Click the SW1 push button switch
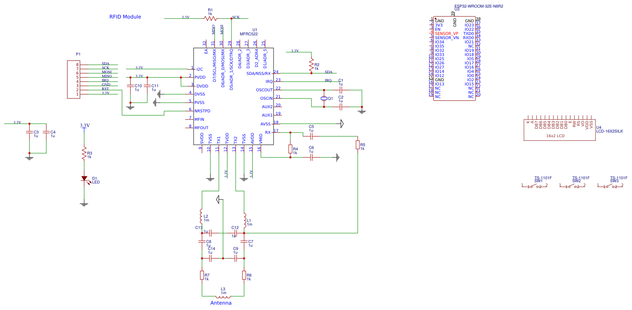Viewport: 632px width, 310px height. tap(534, 186)
